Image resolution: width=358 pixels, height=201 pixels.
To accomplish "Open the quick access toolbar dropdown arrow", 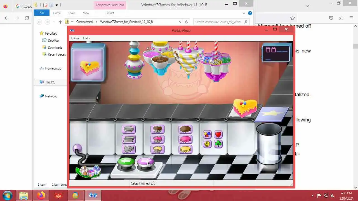I will [x=56, y=5].
